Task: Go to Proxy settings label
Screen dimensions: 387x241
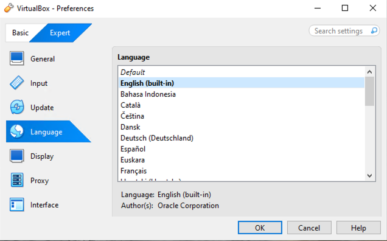Action: click(40, 181)
